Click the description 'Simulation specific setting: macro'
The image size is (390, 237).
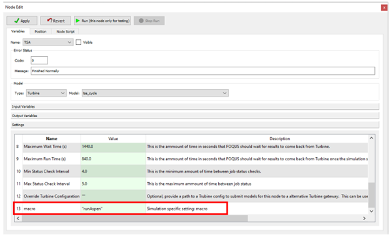pos(177,209)
